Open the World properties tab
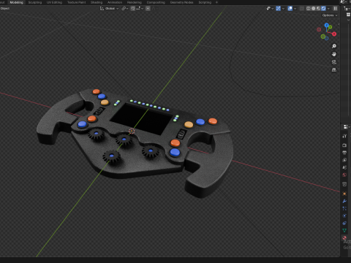The image size is (351, 263). click(344, 175)
